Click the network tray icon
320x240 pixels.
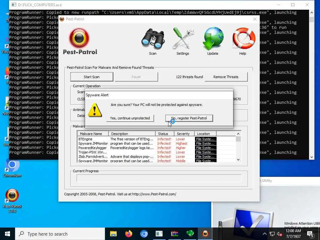tap(272, 234)
